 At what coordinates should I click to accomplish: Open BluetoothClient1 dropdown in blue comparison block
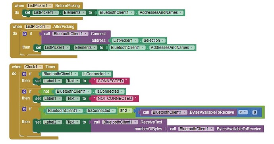[x=169, y=112]
